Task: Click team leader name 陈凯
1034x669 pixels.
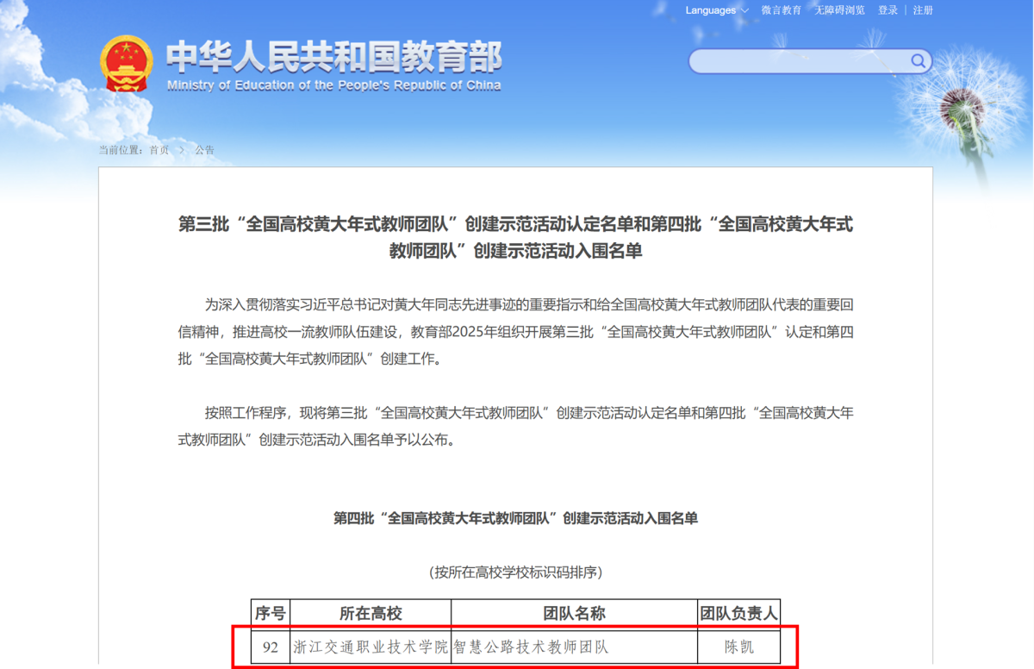Action: tap(738, 647)
